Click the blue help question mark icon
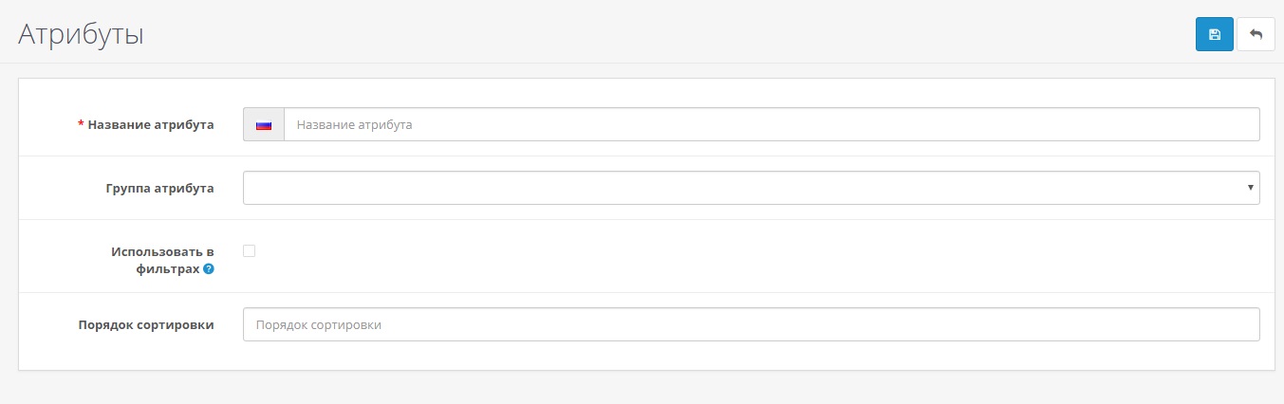The width and height of the screenshot is (1284, 404). pyautogui.click(x=209, y=269)
